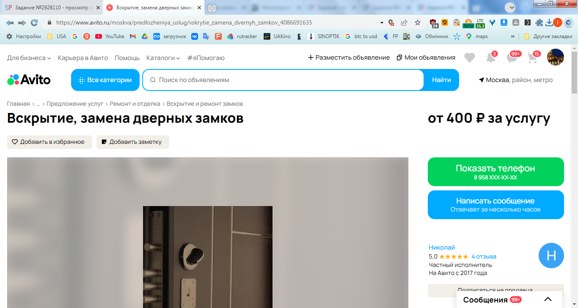578x308 pixels.
Task: Click Написать сообщение button
Action: click(x=496, y=205)
